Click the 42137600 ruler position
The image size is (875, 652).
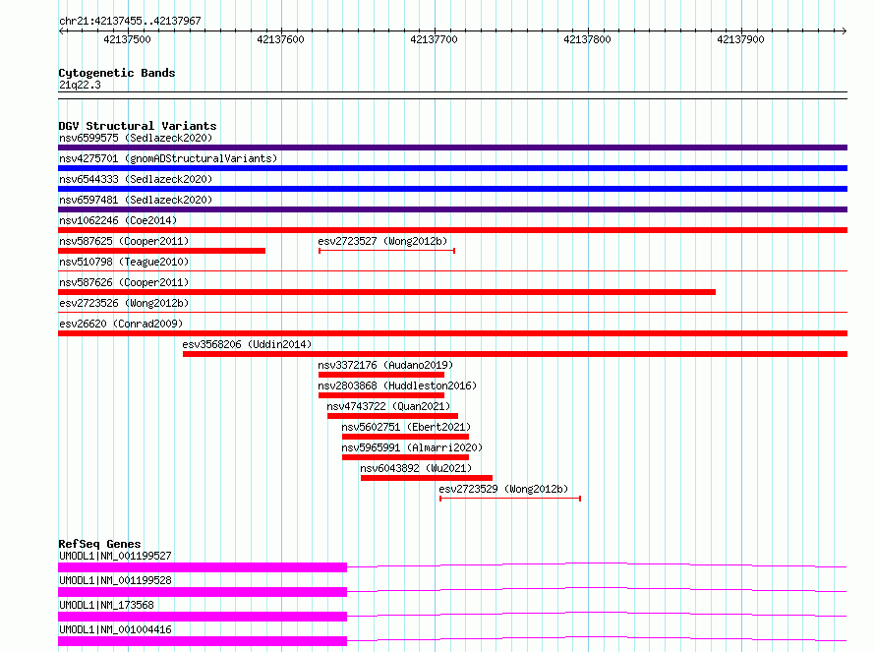pyautogui.click(x=281, y=39)
